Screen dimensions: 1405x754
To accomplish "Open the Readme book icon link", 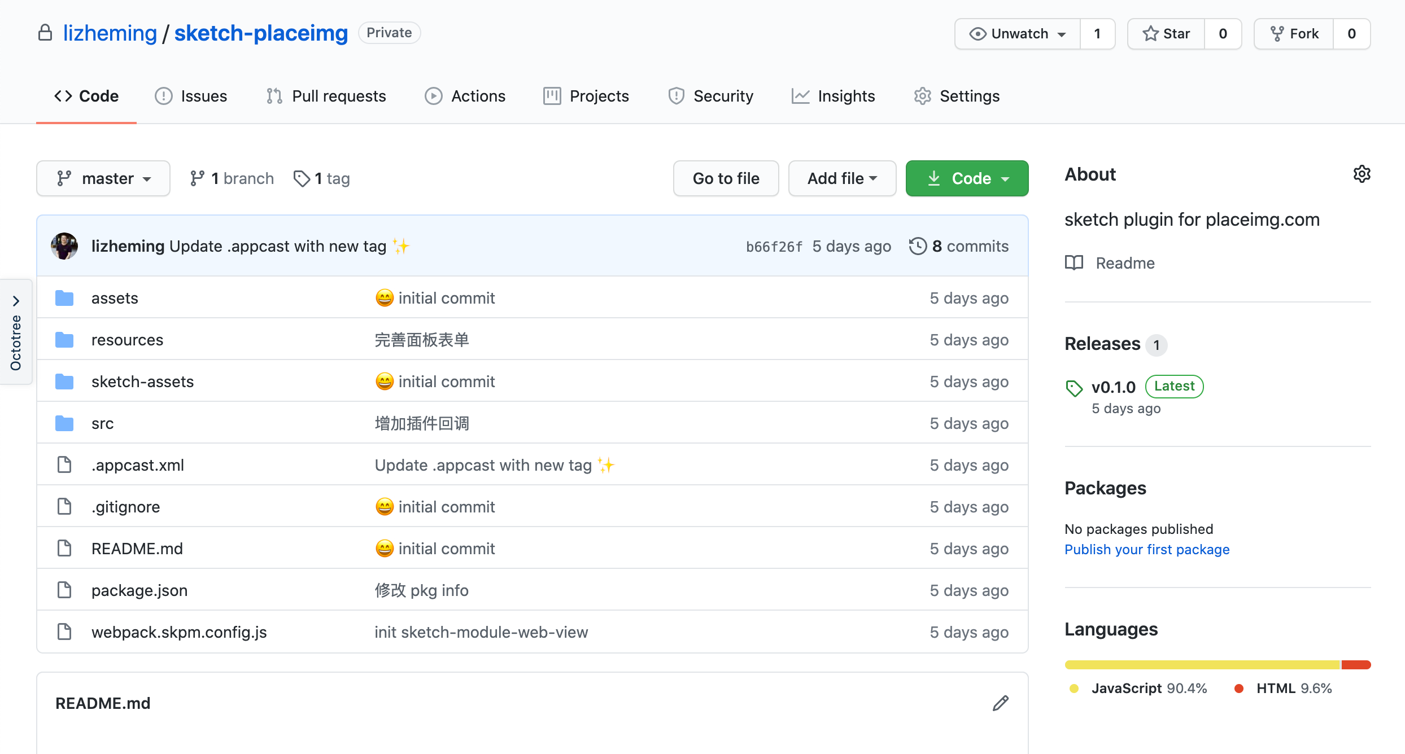I will point(1074,263).
